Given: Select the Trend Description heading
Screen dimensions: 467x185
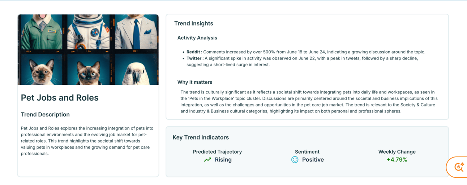Looking at the screenshot, I should tap(45, 115).
